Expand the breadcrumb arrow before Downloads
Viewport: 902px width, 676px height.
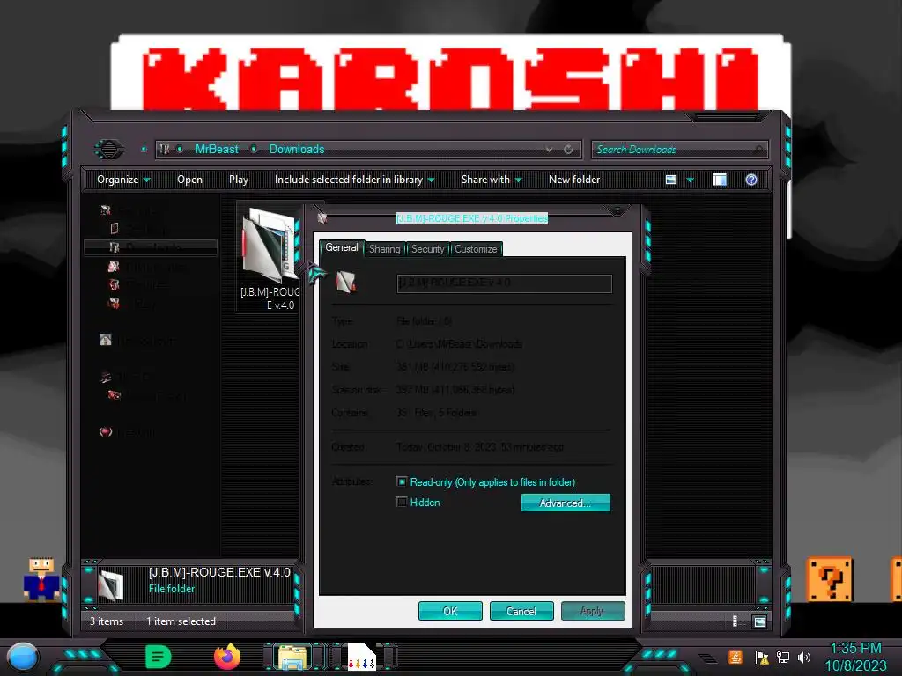pos(254,149)
